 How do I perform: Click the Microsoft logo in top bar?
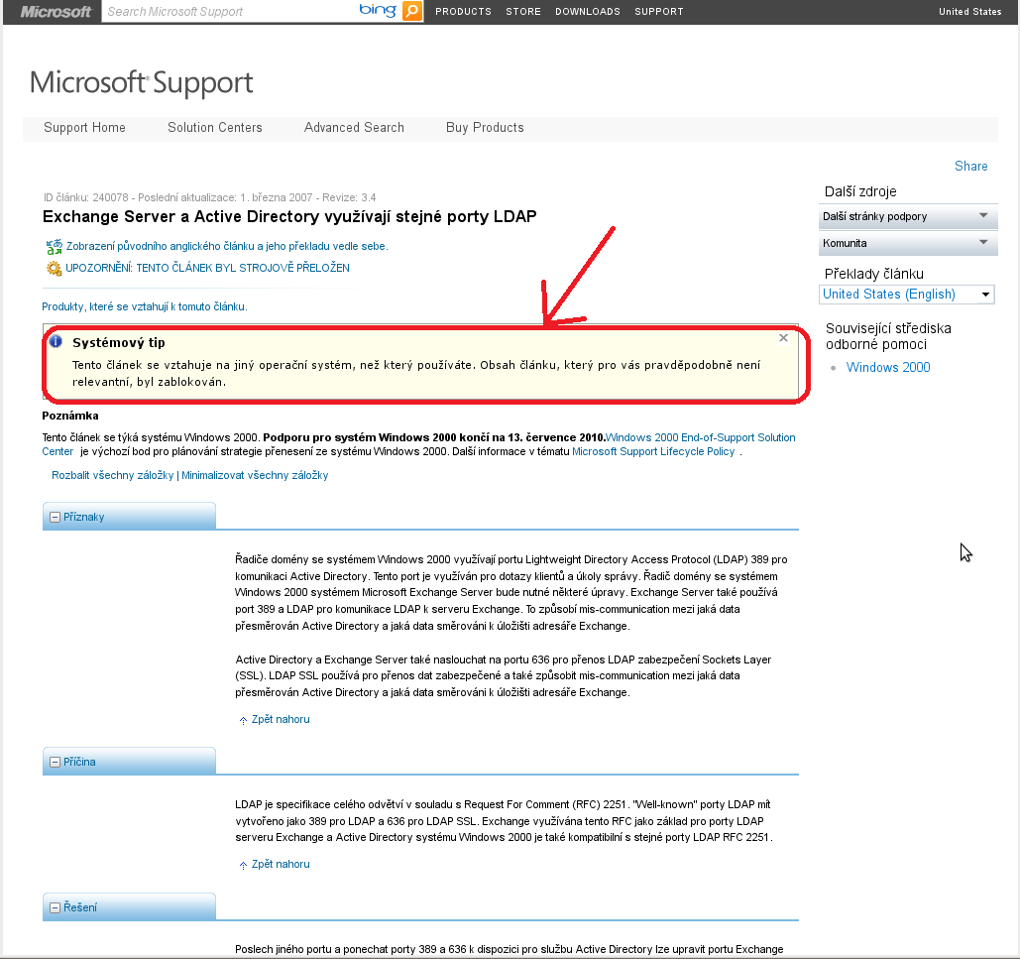(56, 12)
